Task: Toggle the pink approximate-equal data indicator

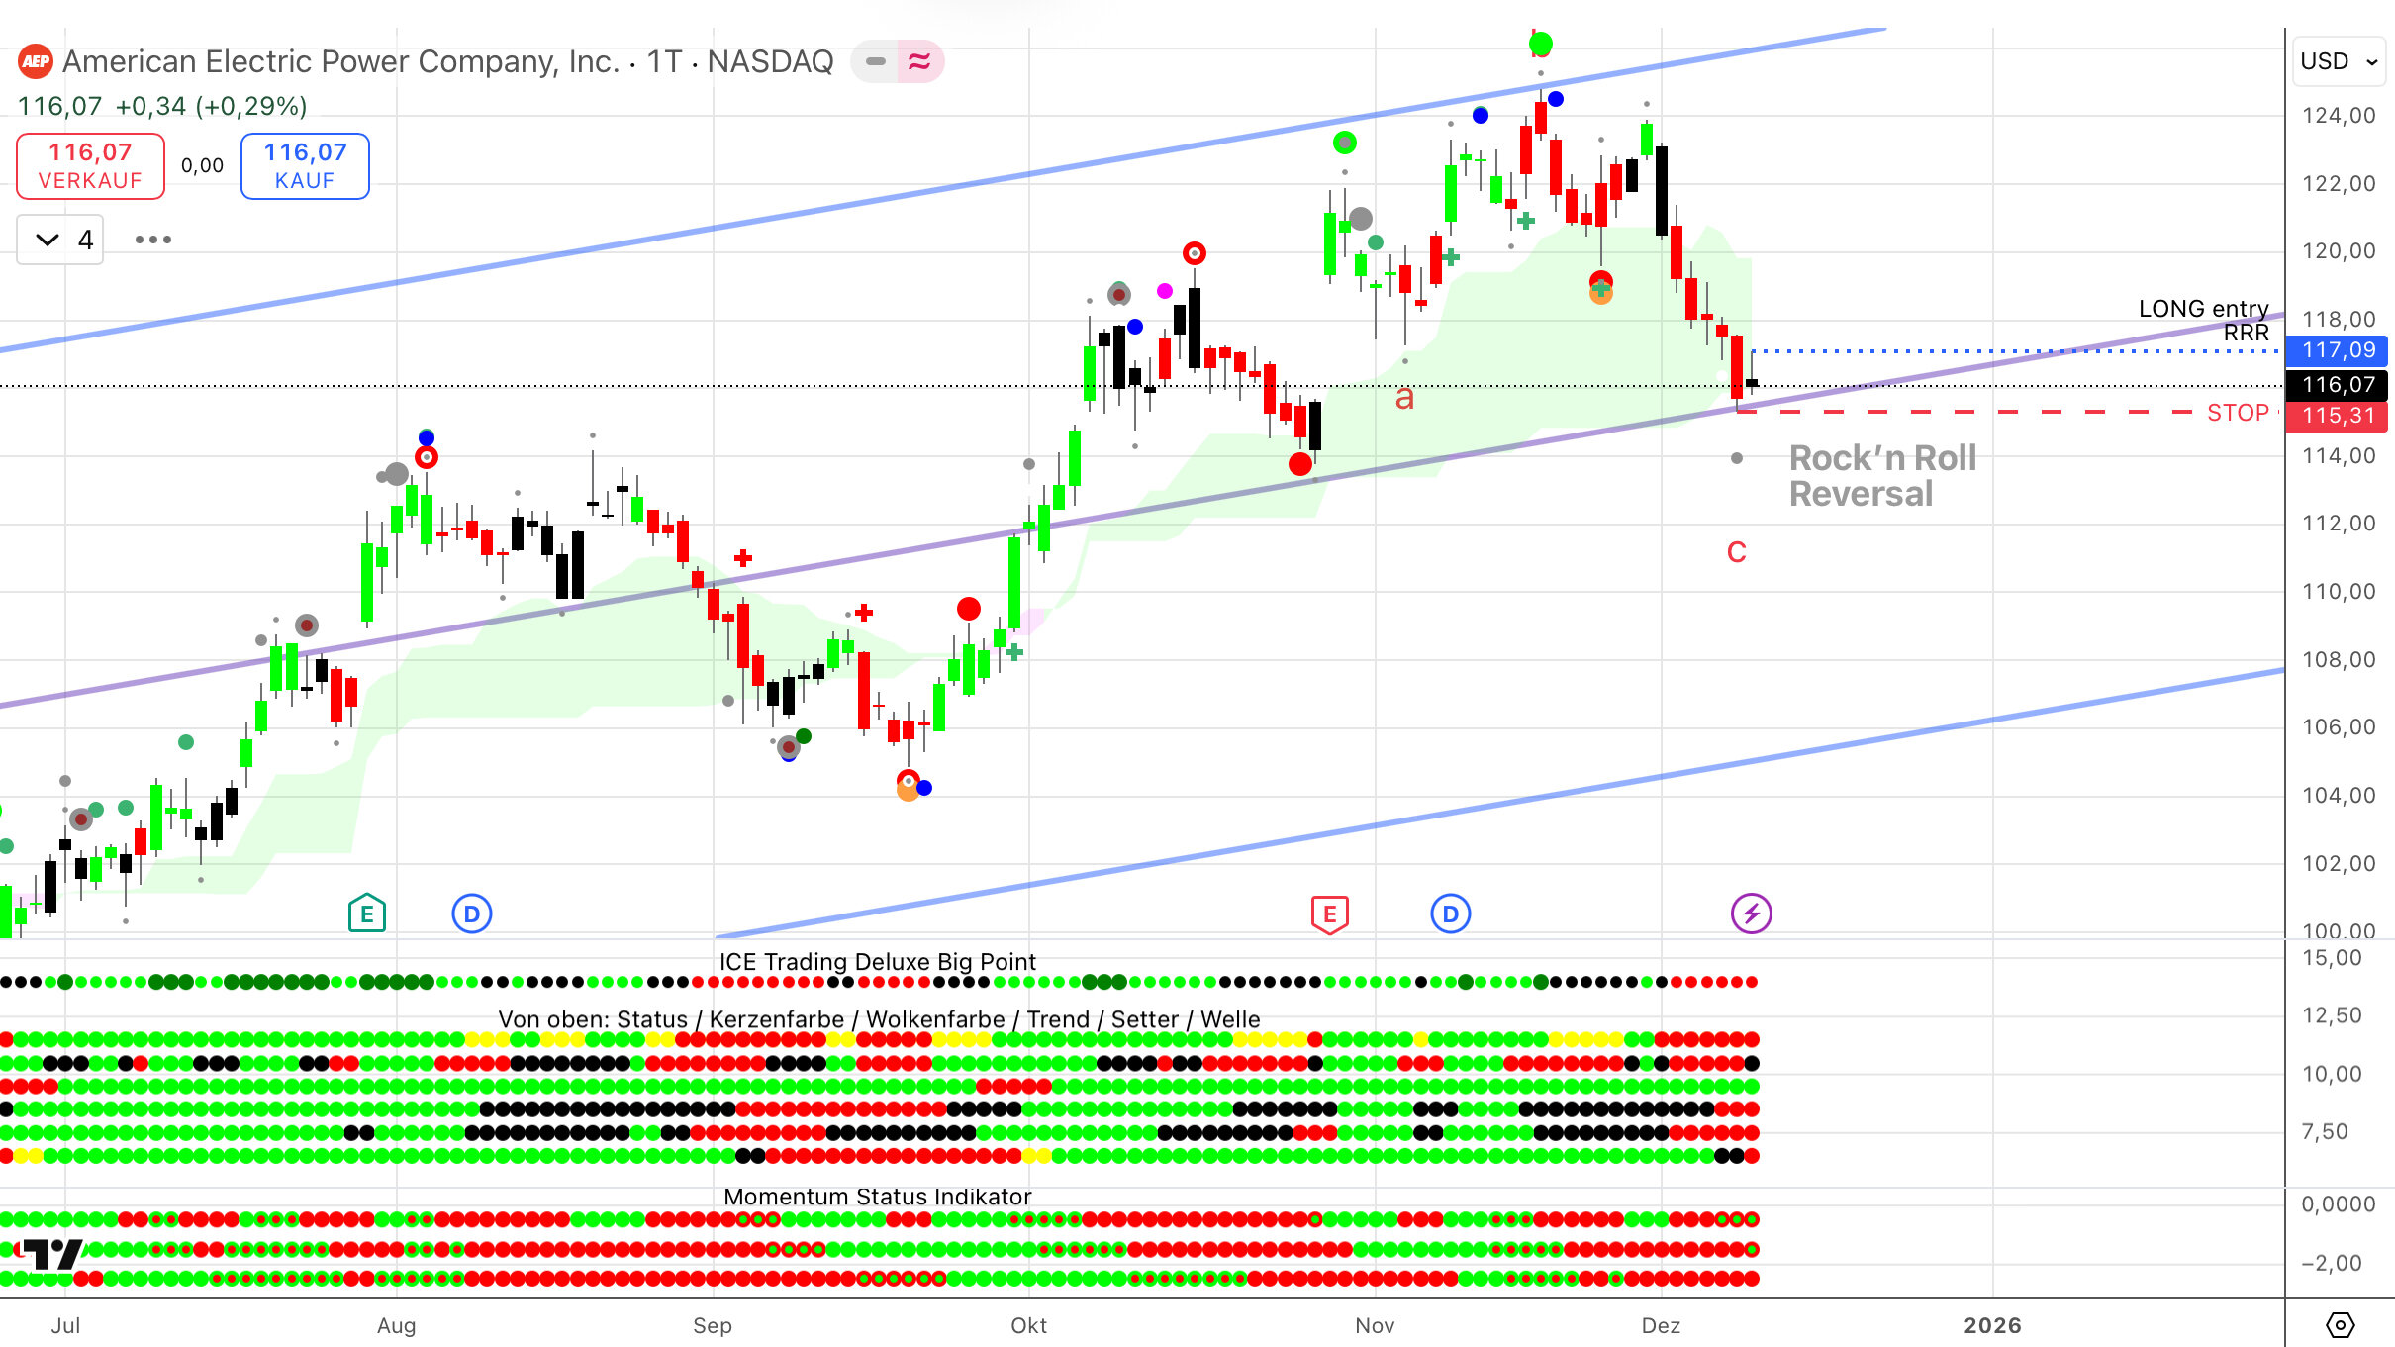Action: coord(919,61)
